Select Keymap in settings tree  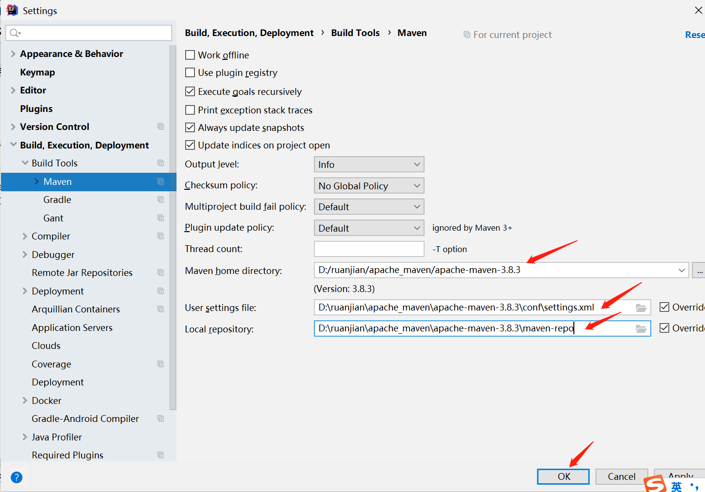pyautogui.click(x=38, y=72)
